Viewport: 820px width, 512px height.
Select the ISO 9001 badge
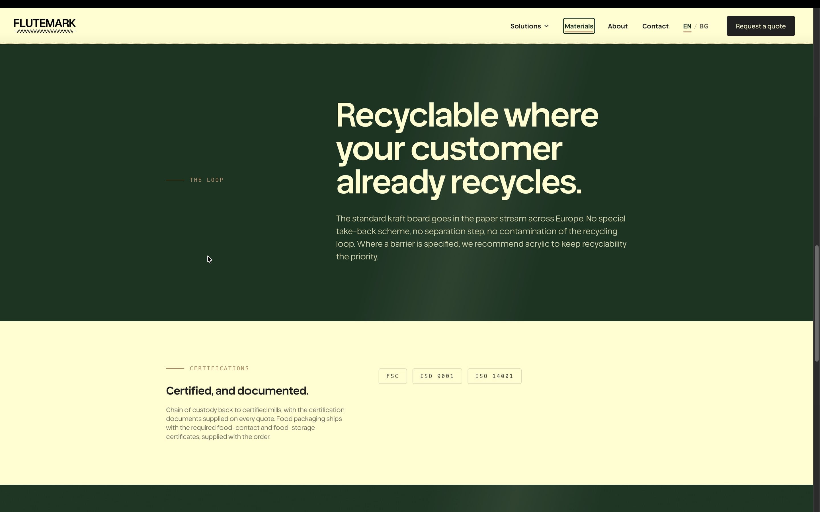pyautogui.click(x=437, y=376)
